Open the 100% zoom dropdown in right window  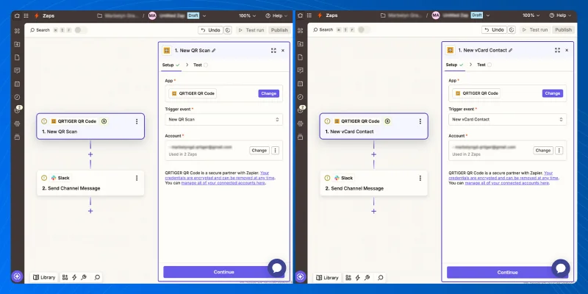pos(531,15)
